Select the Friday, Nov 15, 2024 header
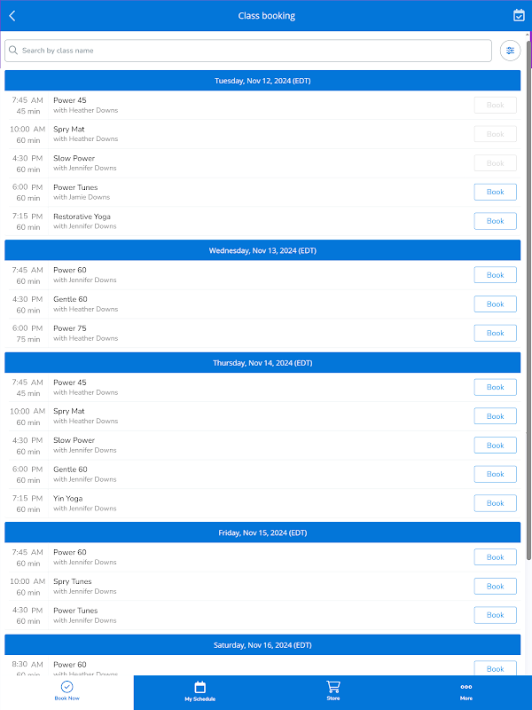The height and width of the screenshot is (710, 532). point(262,532)
